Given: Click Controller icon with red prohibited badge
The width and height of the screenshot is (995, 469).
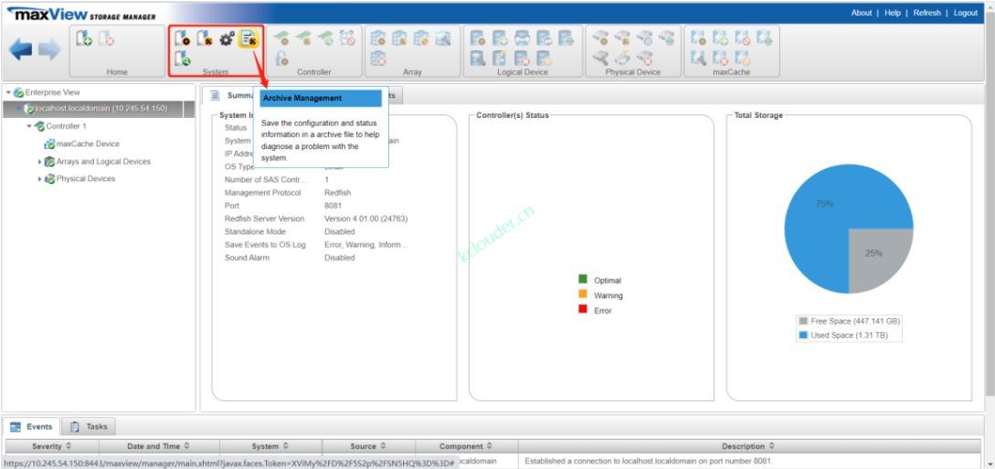Looking at the screenshot, I should (x=347, y=38).
